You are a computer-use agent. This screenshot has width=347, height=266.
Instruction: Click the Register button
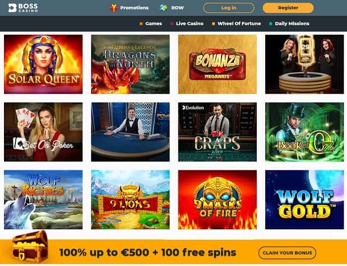[x=288, y=8]
